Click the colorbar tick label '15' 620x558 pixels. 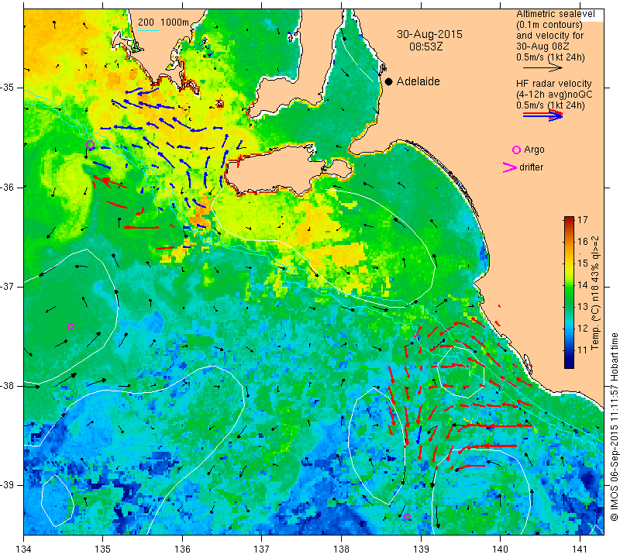pyautogui.click(x=583, y=263)
